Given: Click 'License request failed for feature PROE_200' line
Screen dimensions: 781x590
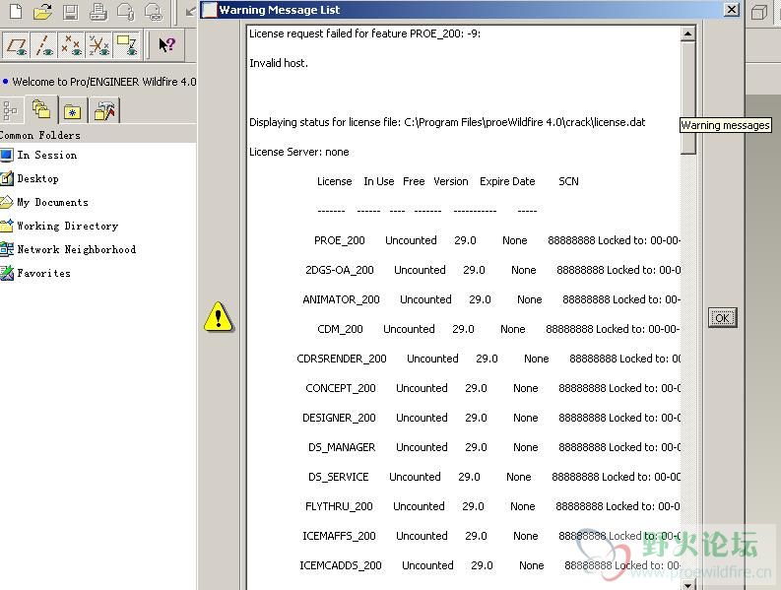Looking at the screenshot, I should [x=364, y=33].
